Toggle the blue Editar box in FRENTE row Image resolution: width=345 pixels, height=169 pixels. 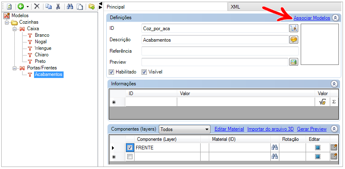318,148
